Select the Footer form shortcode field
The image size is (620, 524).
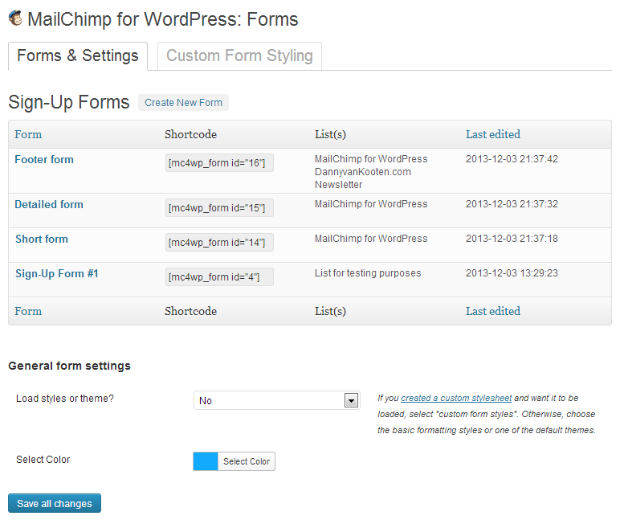click(x=219, y=163)
